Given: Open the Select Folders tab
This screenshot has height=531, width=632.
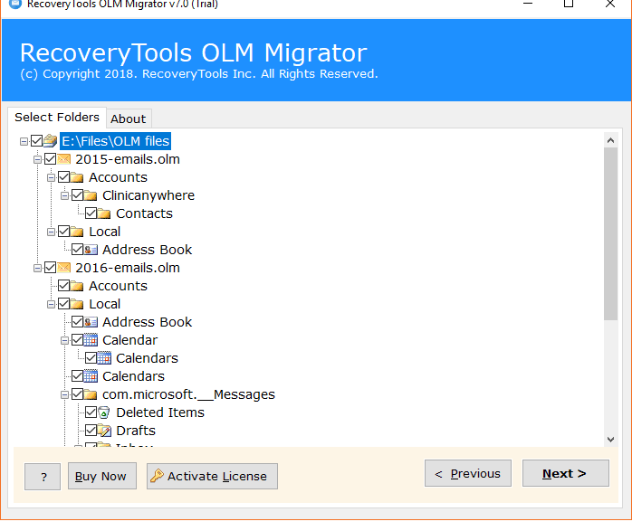Looking at the screenshot, I should (57, 118).
